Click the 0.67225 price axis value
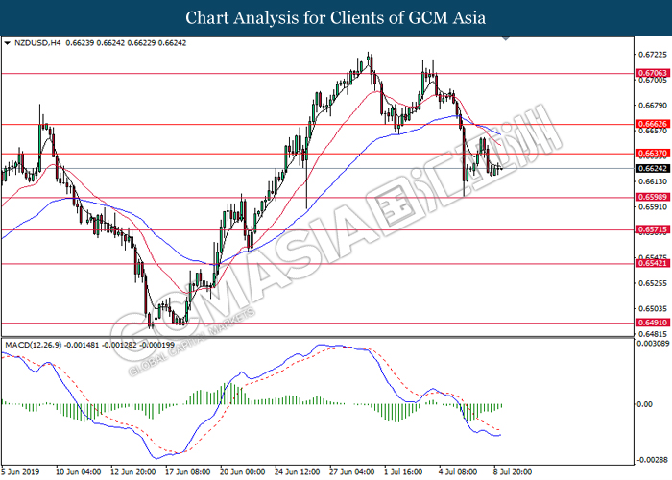 [653, 55]
